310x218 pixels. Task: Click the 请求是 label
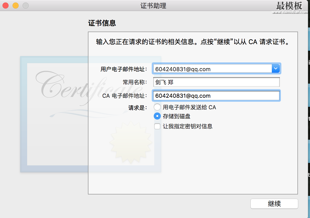click(x=138, y=108)
